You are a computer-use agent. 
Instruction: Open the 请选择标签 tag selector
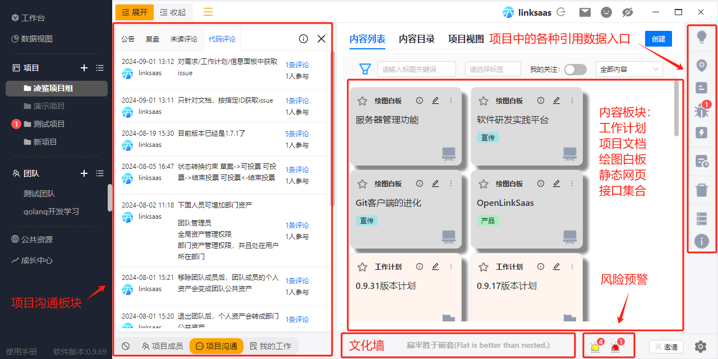(493, 70)
